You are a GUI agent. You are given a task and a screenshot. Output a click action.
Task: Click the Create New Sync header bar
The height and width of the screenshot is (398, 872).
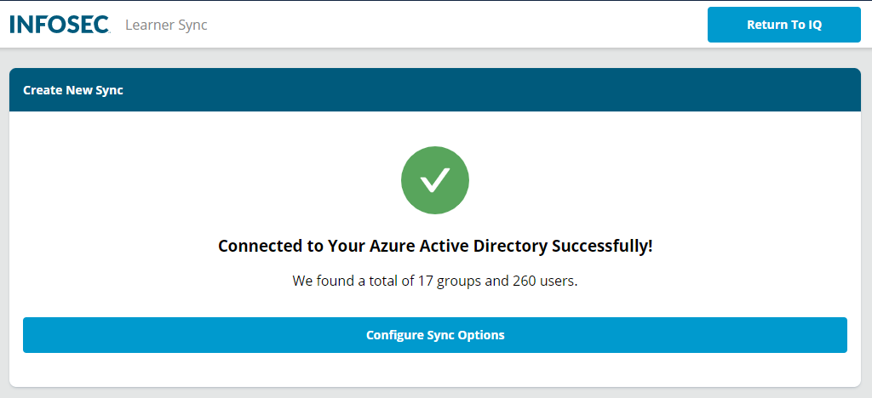point(435,90)
